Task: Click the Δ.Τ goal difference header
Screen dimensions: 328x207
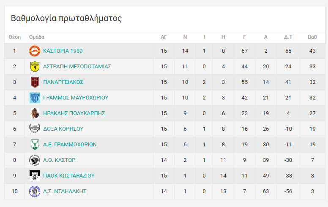Action: pos(288,37)
